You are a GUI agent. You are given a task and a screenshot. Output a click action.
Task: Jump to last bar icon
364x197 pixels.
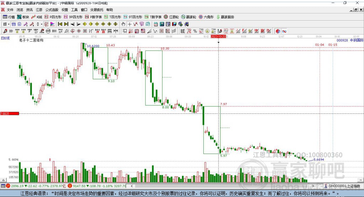pyautogui.click(x=66, y=24)
